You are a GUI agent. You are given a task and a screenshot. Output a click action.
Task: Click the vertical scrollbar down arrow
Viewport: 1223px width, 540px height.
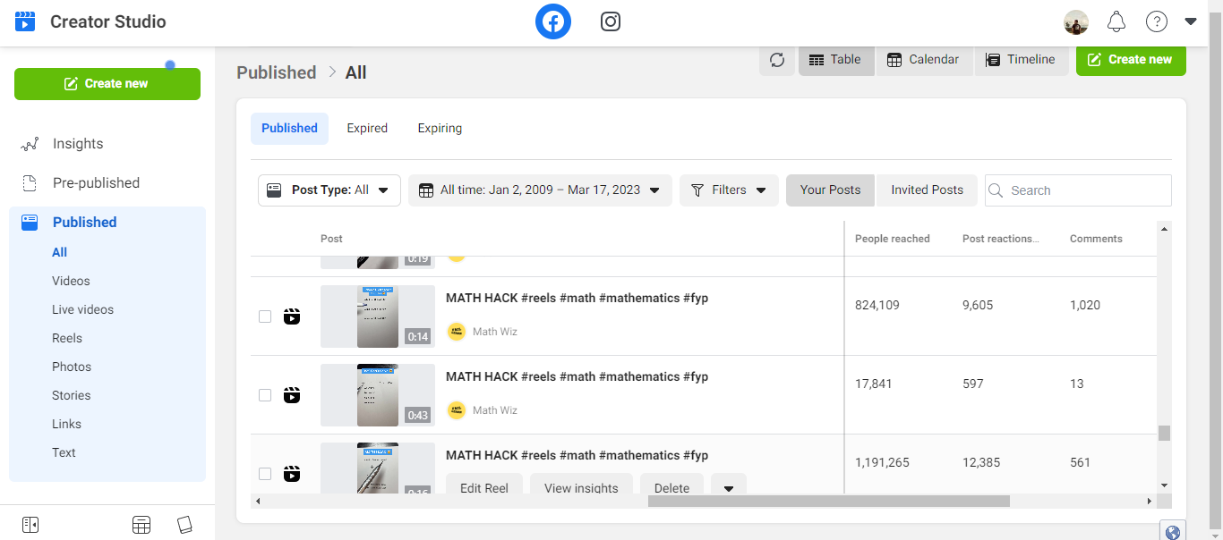coord(1164,485)
